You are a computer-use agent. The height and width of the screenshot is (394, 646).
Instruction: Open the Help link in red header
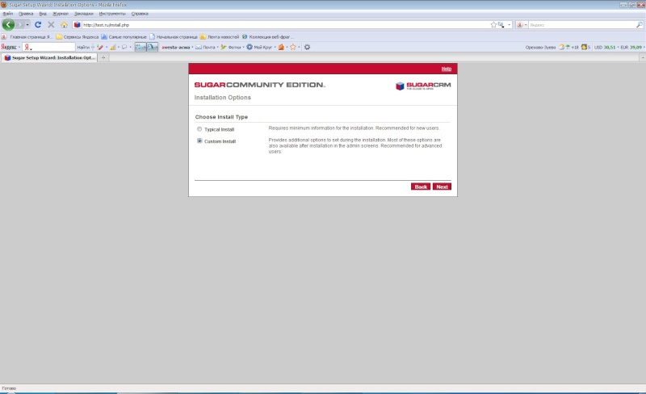(447, 69)
